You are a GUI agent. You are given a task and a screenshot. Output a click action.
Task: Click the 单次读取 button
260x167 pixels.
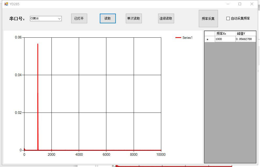pyautogui.click(x=134, y=19)
